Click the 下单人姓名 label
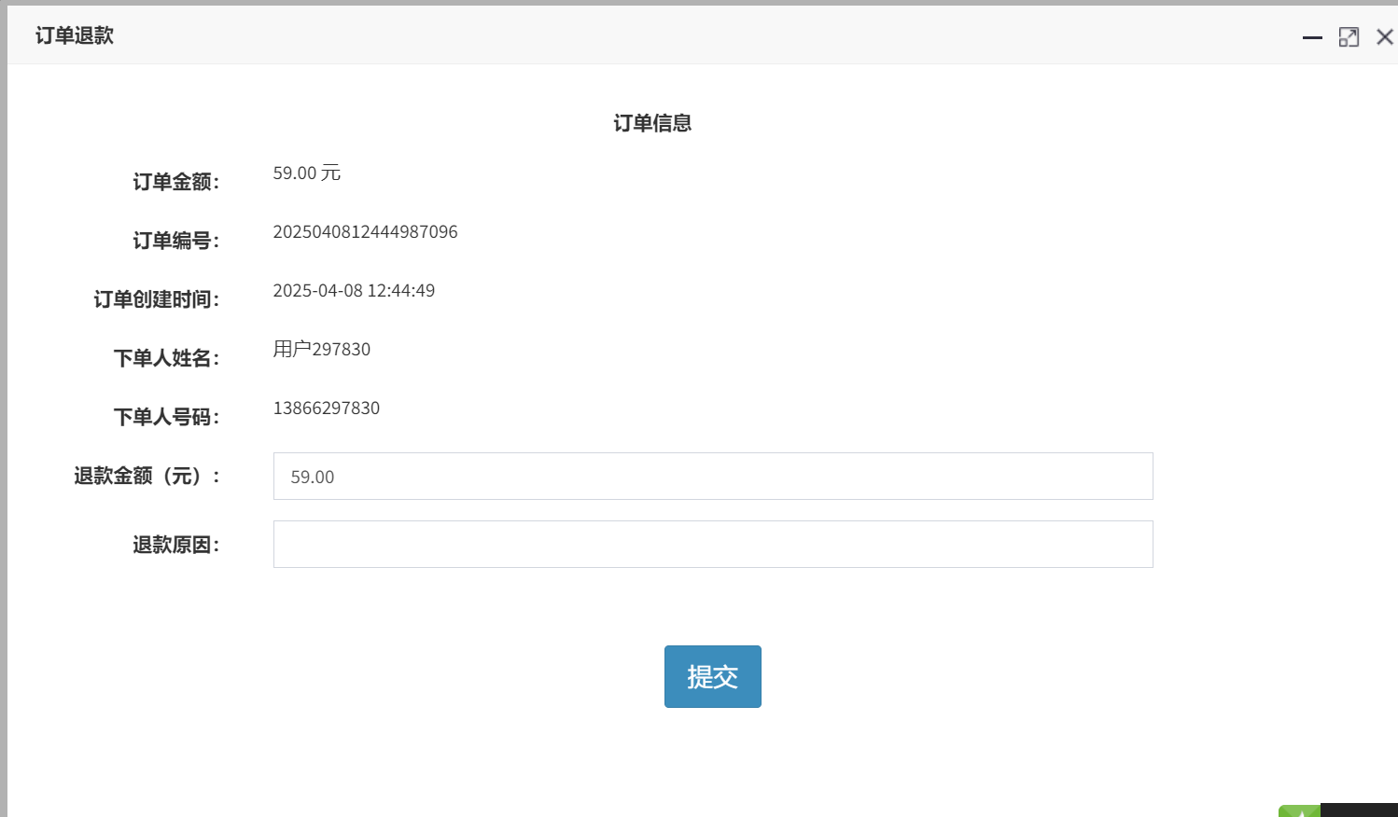 (166, 358)
